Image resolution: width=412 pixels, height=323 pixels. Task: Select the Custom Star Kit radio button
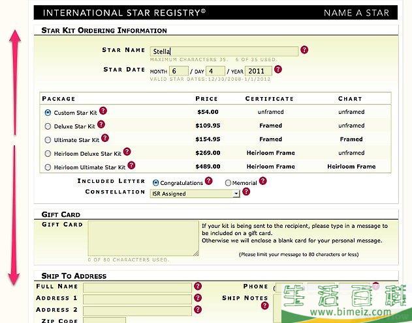pos(48,113)
